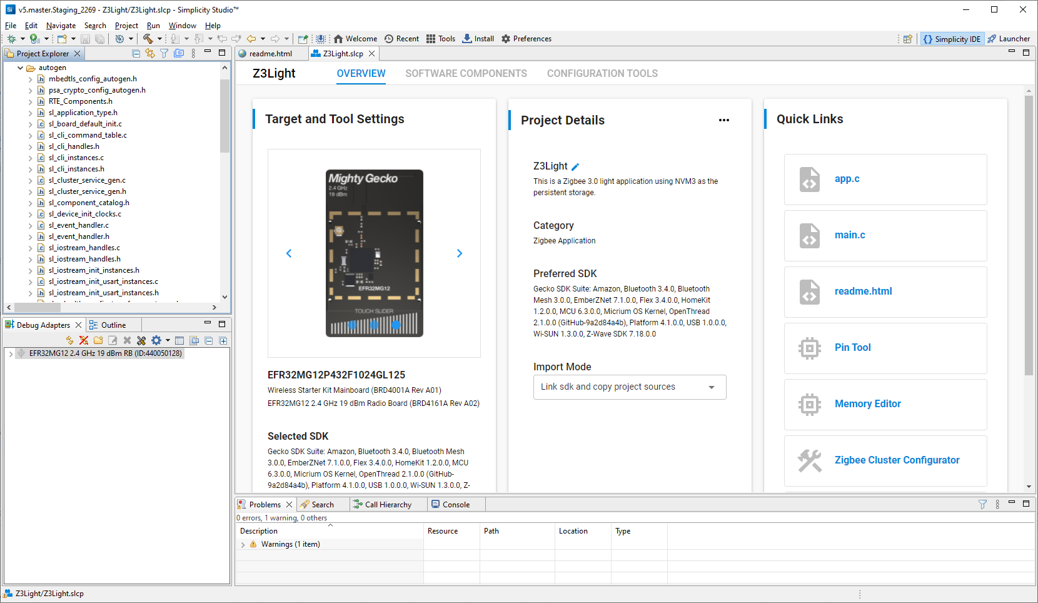Viewport: 1038px width, 603px height.
Task: Switch to the Launcher perspective
Action: [1008, 39]
